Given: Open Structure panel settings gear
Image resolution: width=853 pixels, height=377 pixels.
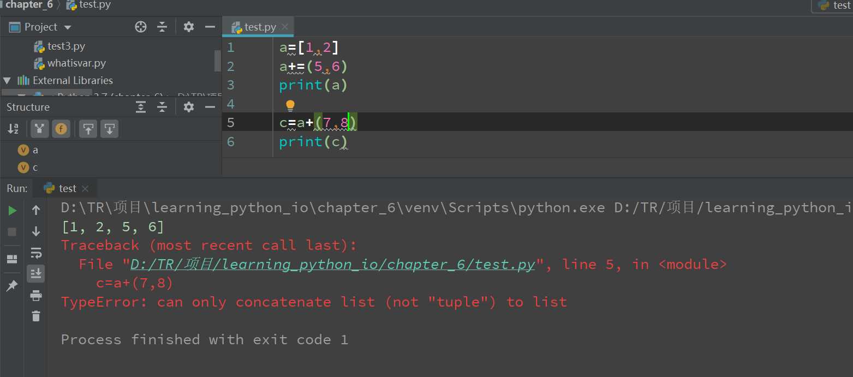Looking at the screenshot, I should (189, 107).
